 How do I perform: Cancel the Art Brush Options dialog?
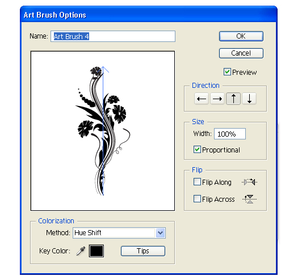pos(241,53)
